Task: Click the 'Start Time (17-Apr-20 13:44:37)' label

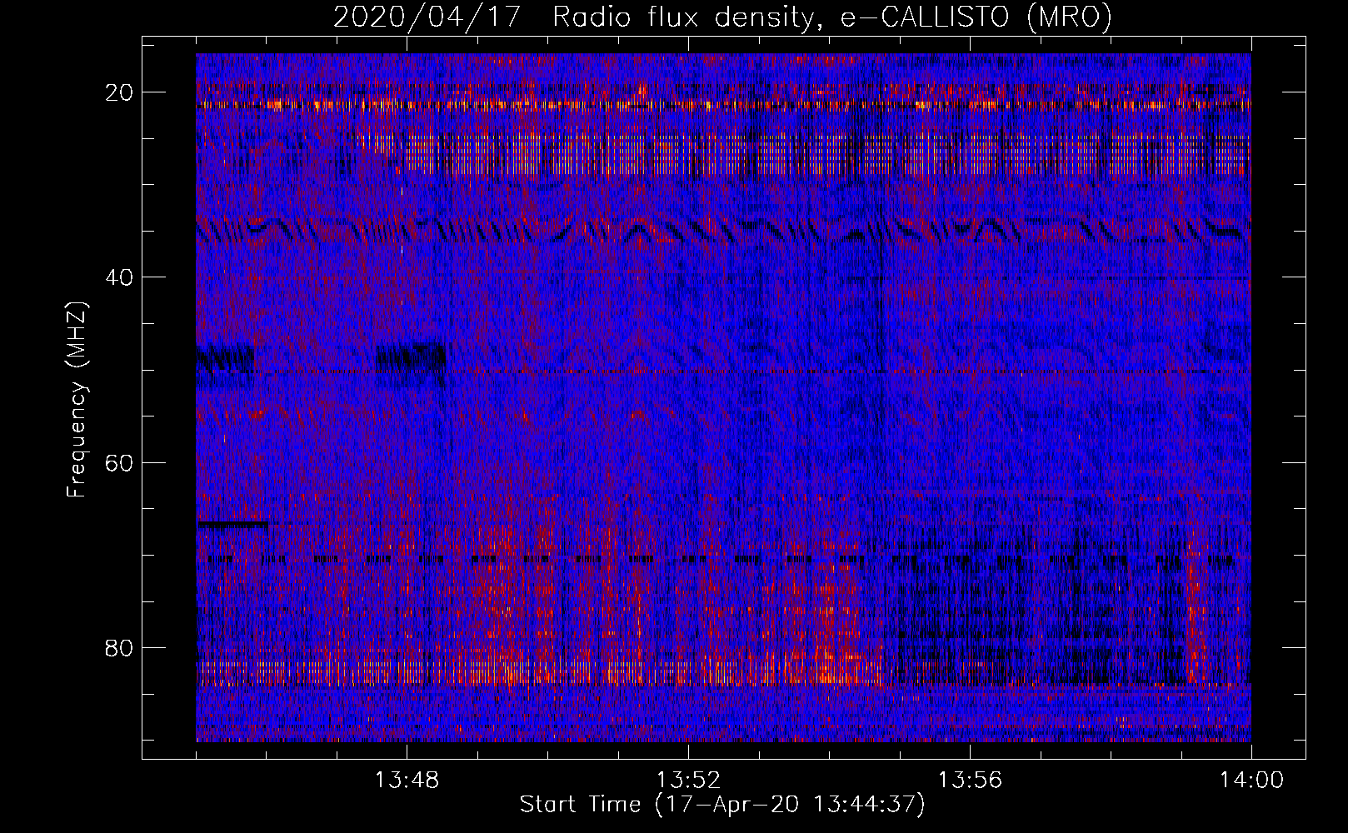Action: [x=722, y=805]
